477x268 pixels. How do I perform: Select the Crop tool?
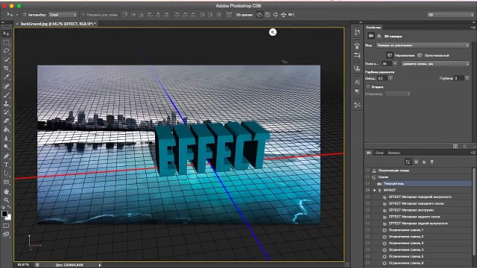click(x=6, y=68)
